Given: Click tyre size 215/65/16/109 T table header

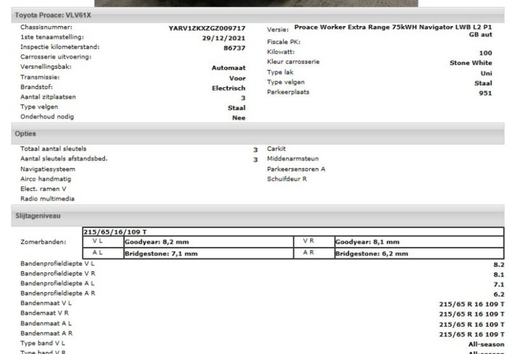Looking at the screenshot, I should (x=115, y=232).
